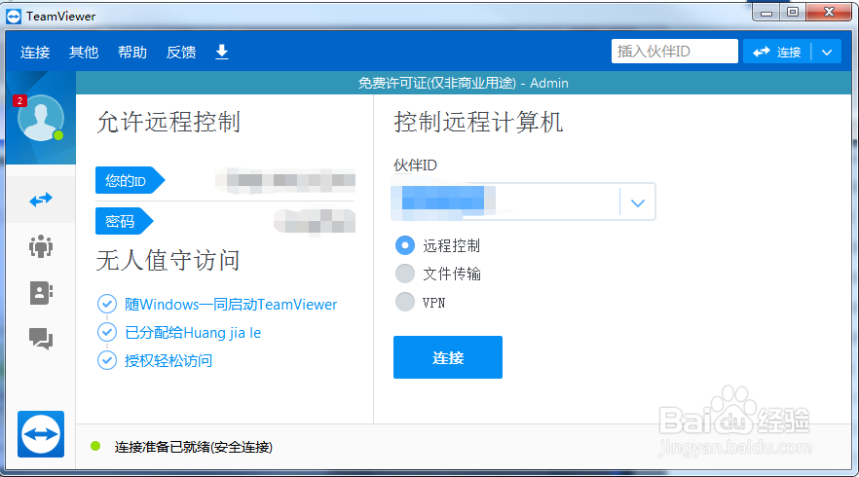Click the green connection status dot
The image size is (859, 477).
[95, 446]
